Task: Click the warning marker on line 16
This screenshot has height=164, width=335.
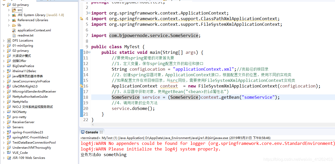Action: click(82, 86)
